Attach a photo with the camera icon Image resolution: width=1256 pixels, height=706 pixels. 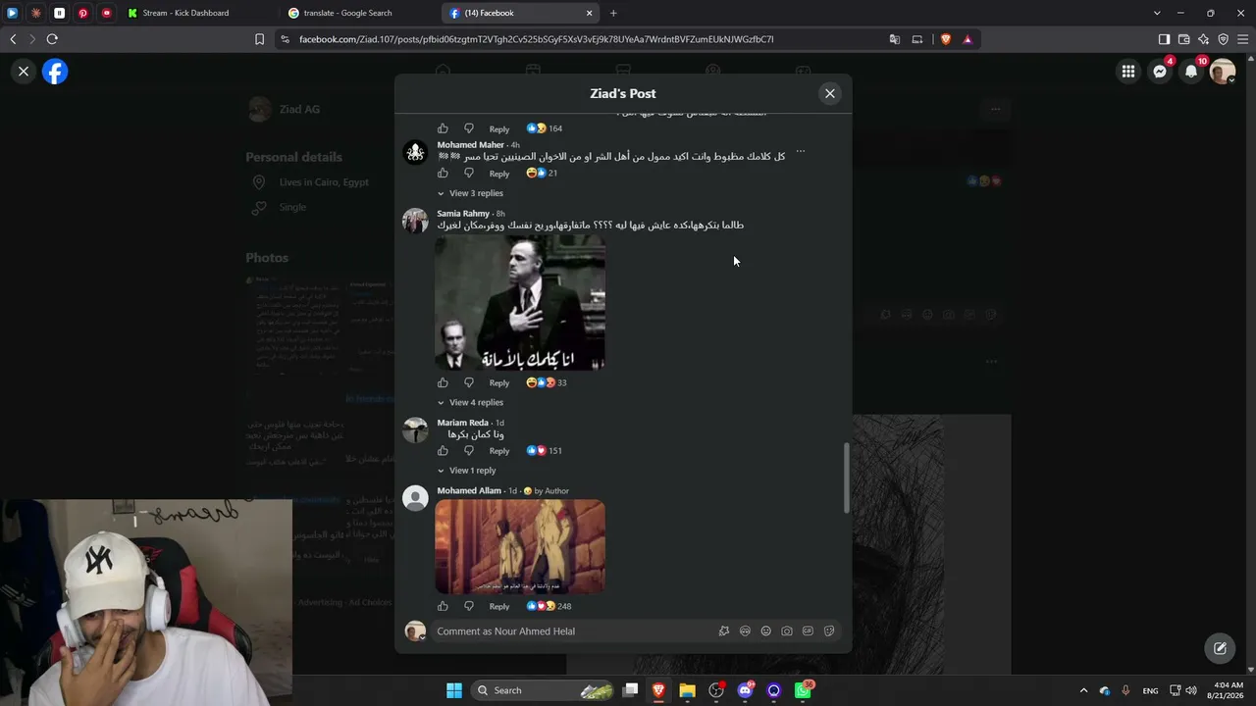[x=787, y=631]
